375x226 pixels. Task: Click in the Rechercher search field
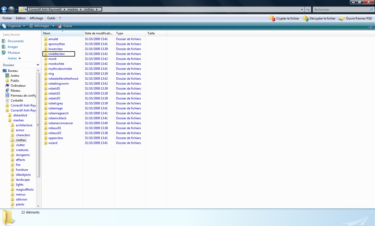(341, 10)
